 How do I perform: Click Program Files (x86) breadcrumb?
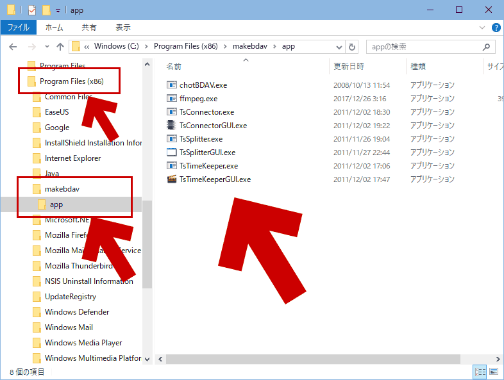tap(186, 46)
